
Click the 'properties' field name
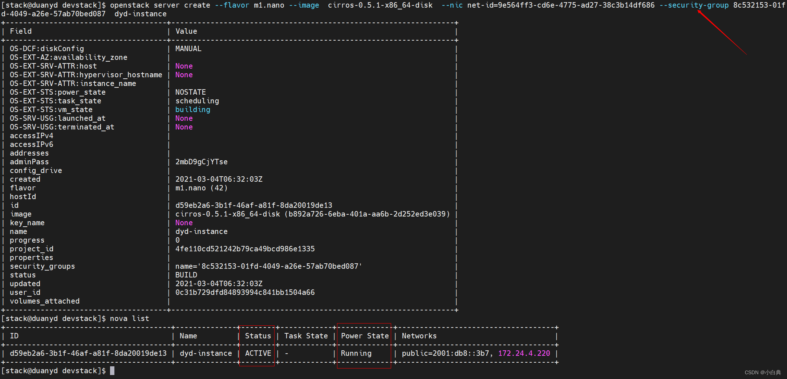[x=32, y=258]
